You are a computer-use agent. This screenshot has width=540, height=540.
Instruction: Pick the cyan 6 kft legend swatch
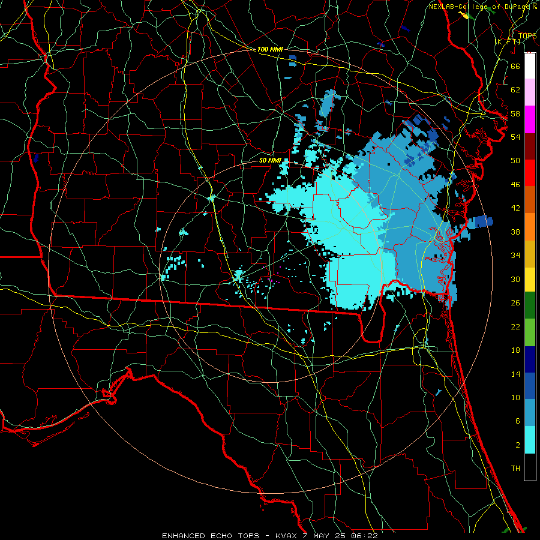(530, 440)
